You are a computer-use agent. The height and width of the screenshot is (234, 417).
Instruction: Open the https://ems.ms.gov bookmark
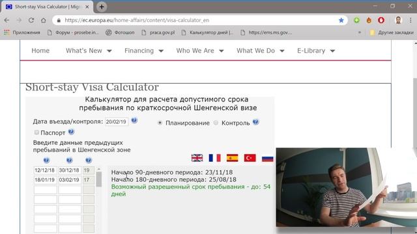[266, 32]
